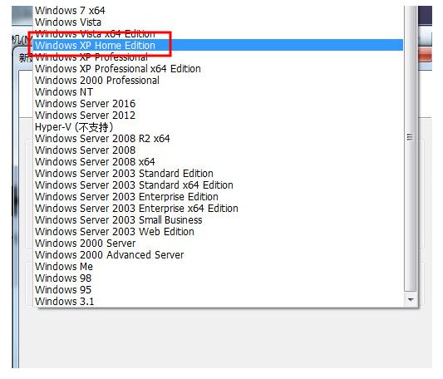This screenshot has height=379, width=443.
Task: Choose Windows 7 x64 from list
Action: [218, 11]
